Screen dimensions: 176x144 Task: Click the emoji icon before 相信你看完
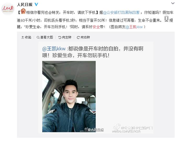point(23,11)
